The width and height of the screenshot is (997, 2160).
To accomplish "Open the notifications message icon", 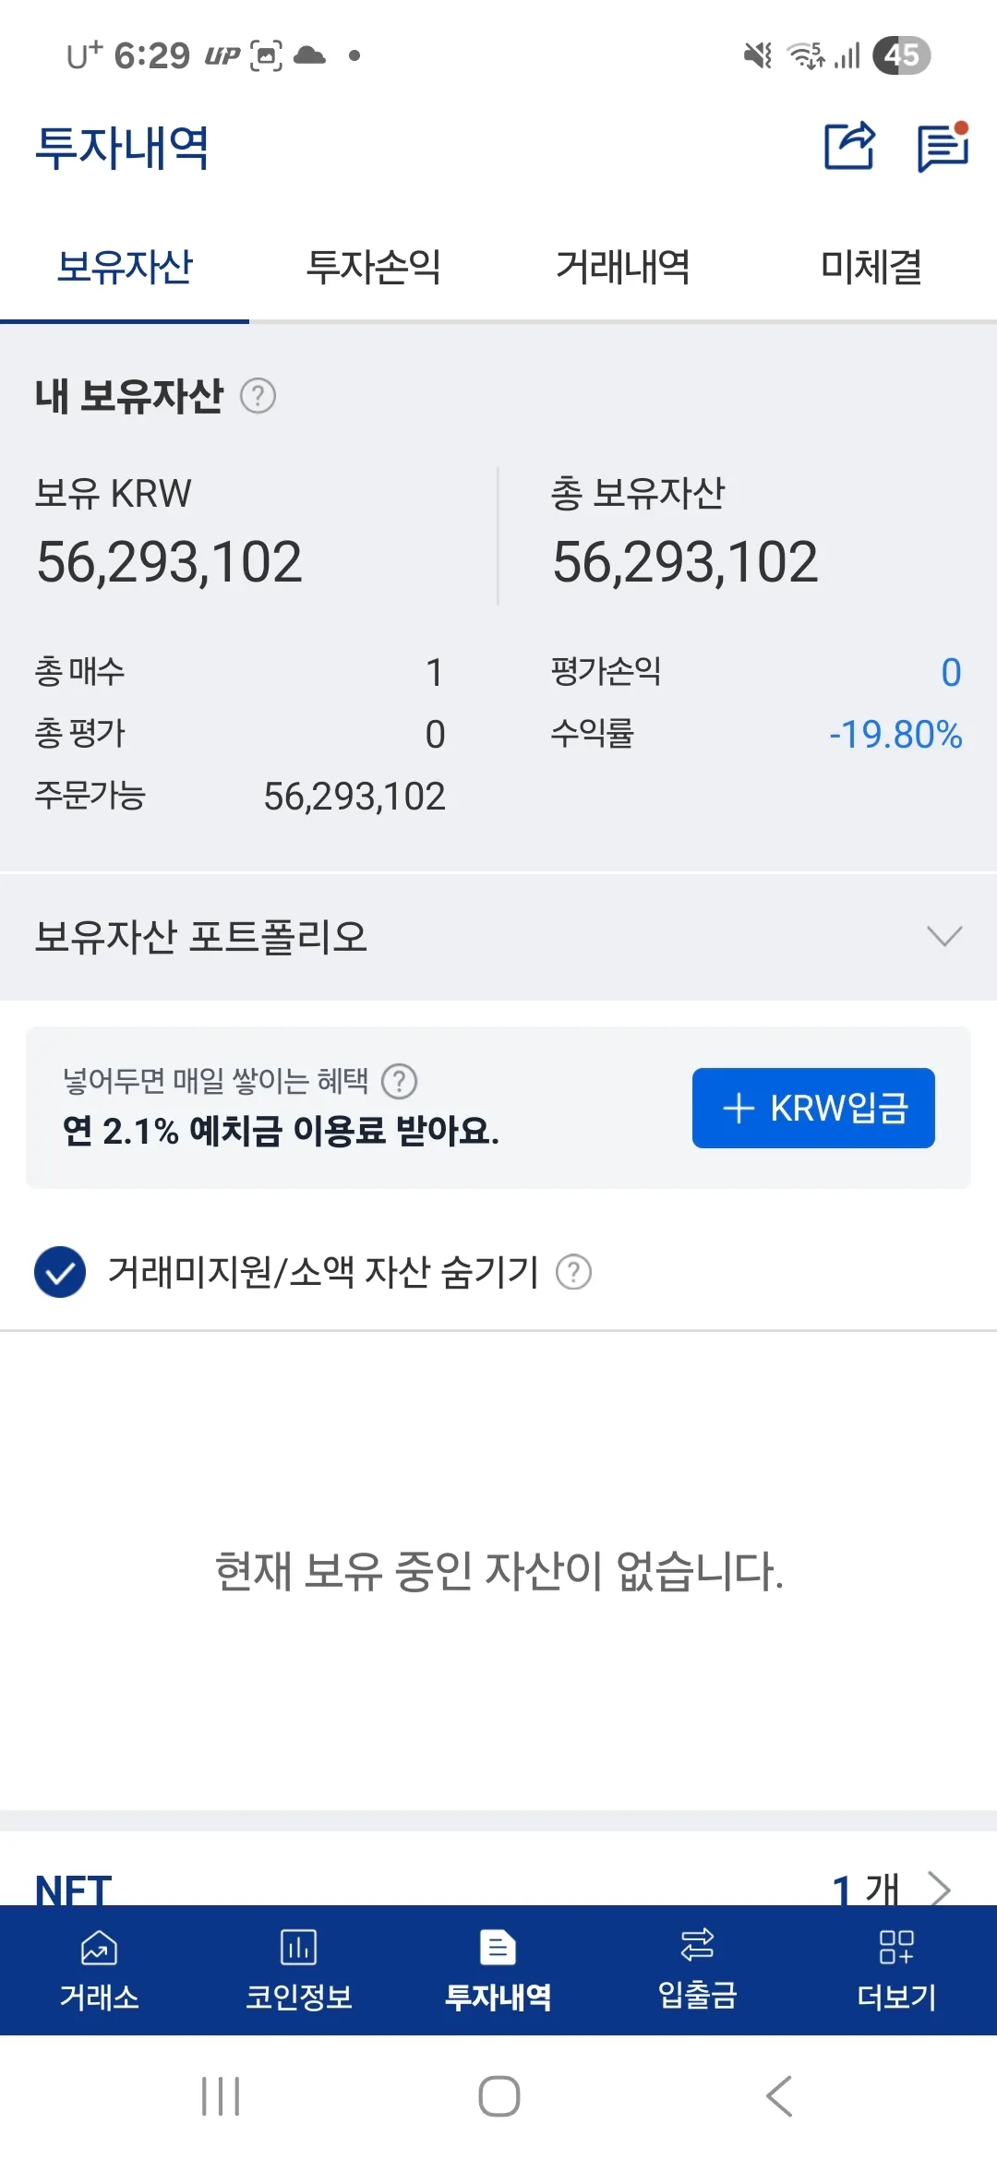I will point(943,147).
